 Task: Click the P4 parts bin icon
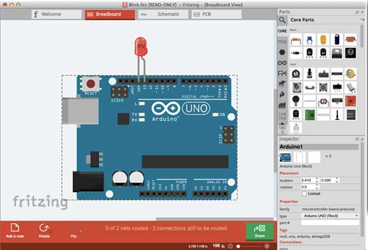pos(282,74)
